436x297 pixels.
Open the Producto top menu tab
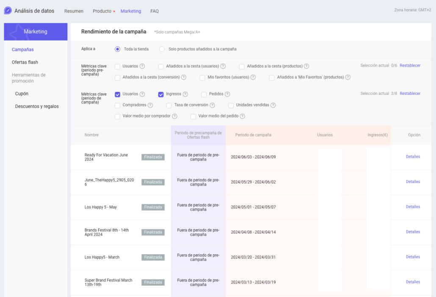click(x=102, y=11)
